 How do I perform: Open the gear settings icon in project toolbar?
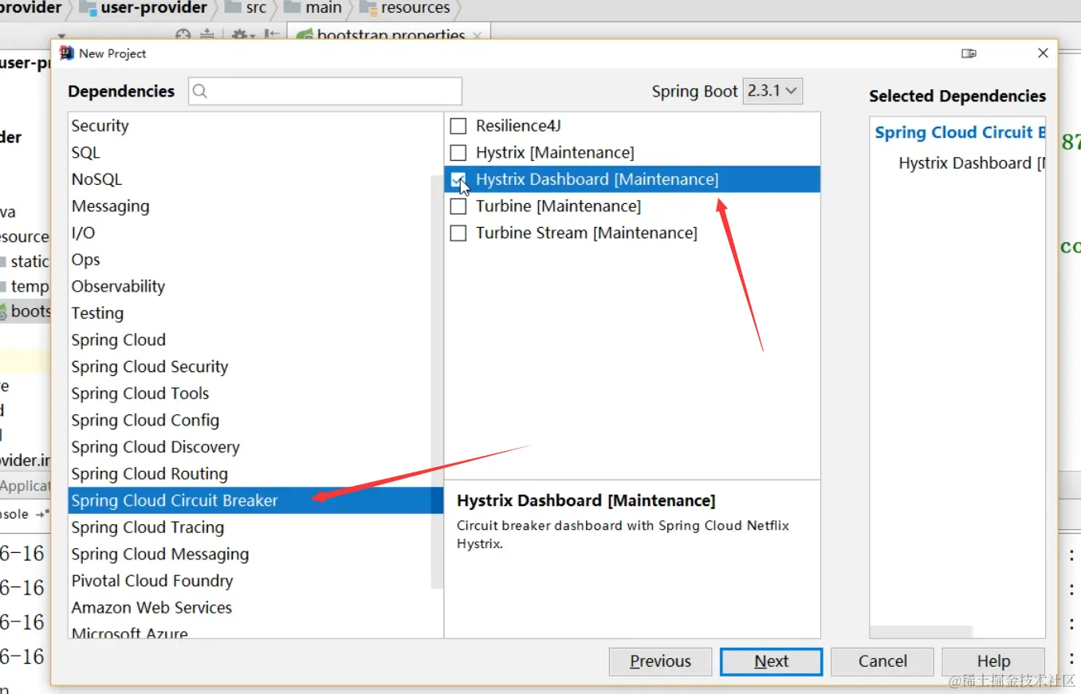tap(241, 35)
